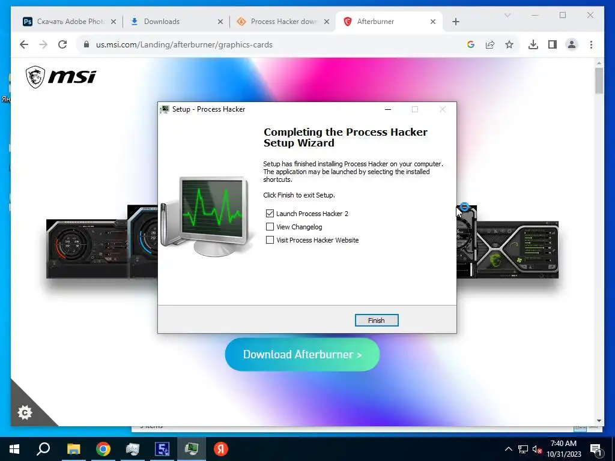This screenshot has width=615, height=461.
Task: Click the right green Afterburner skin thumbnail
Action: click(x=517, y=250)
